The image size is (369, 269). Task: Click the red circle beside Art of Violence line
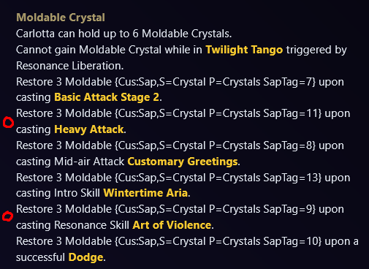[x=7, y=216]
